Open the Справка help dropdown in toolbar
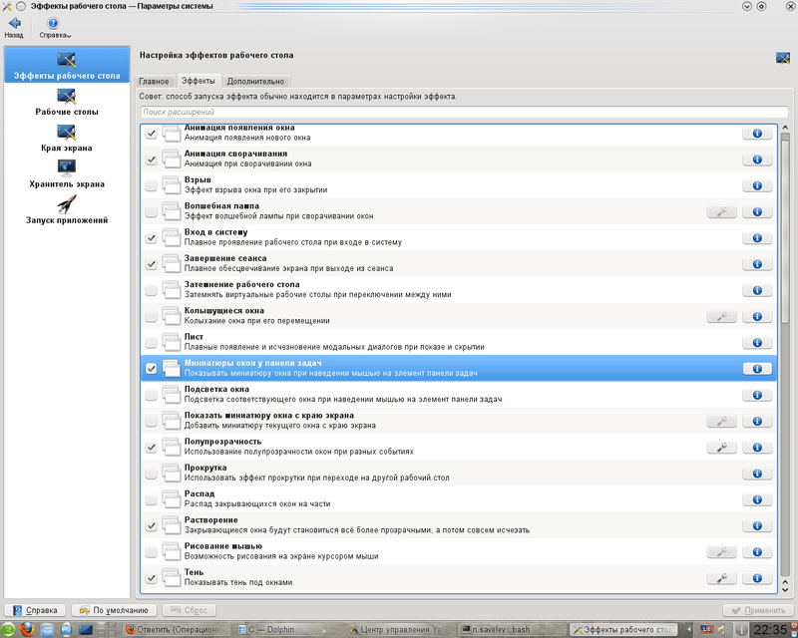This screenshot has height=638, width=798. point(53,24)
